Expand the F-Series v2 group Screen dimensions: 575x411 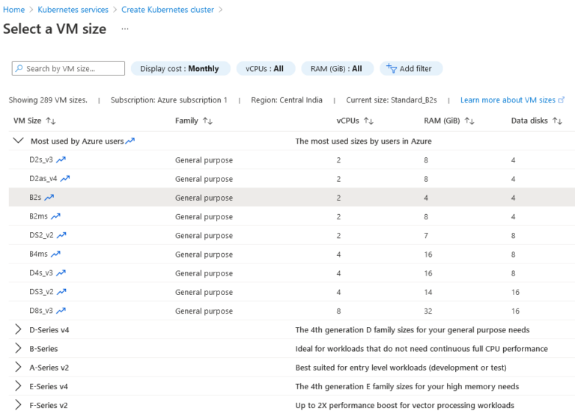pyautogui.click(x=18, y=405)
